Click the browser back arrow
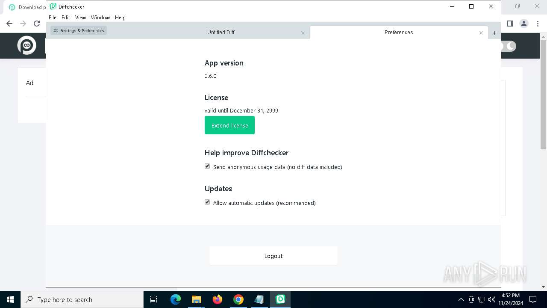This screenshot has width=547, height=308. 9,24
